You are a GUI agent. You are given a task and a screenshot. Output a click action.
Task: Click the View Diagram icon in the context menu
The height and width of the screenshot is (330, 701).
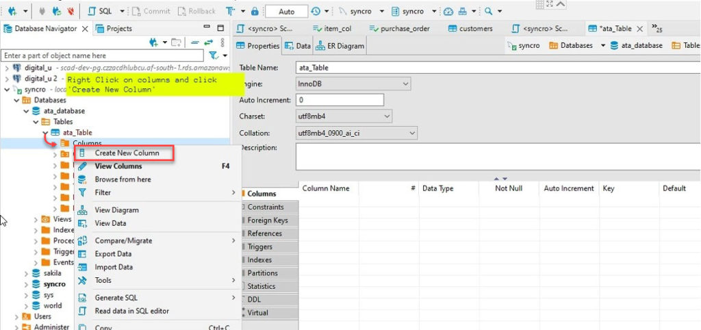point(82,210)
